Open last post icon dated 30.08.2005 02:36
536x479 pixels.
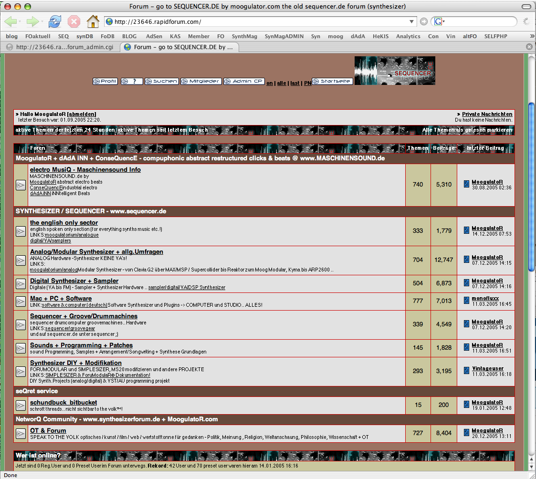[467, 184]
